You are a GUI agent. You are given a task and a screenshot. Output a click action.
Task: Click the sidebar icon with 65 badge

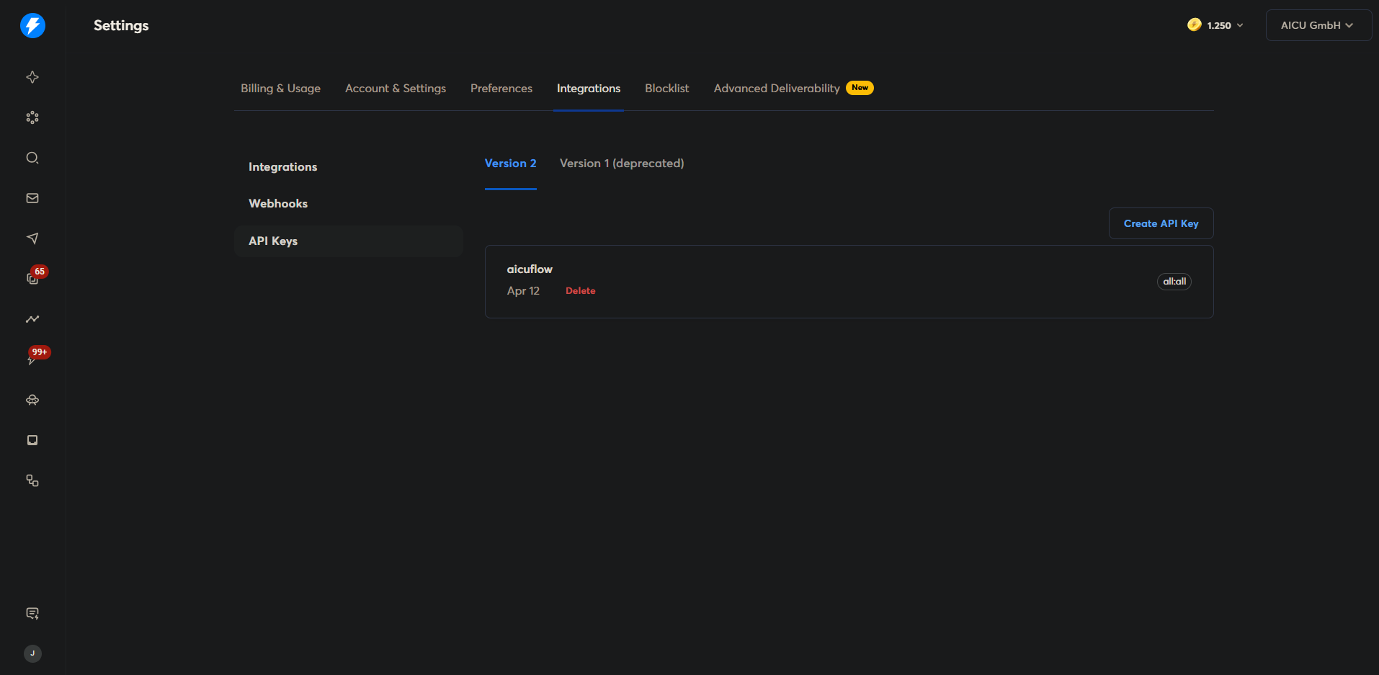[33, 278]
